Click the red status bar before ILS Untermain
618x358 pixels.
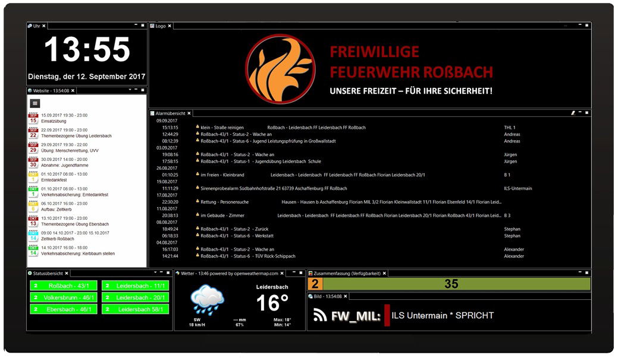click(x=387, y=315)
